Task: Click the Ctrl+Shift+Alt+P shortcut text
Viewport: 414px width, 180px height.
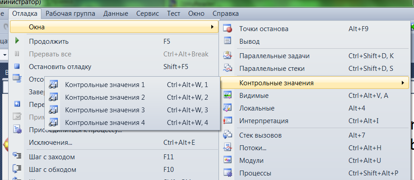Action: pyautogui.click(x=373, y=173)
